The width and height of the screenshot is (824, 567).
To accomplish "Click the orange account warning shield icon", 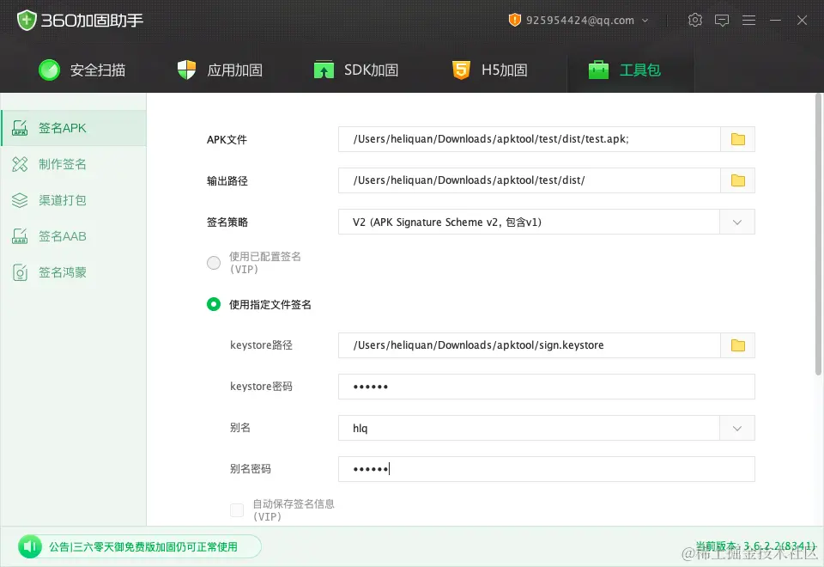I will coord(514,20).
